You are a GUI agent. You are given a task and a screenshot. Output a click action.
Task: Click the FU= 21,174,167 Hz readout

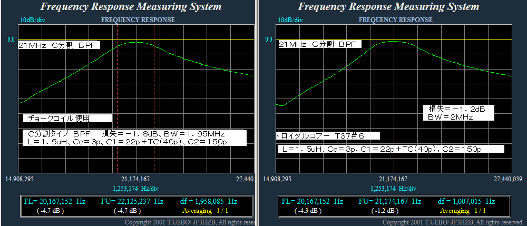click(x=389, y=201)
